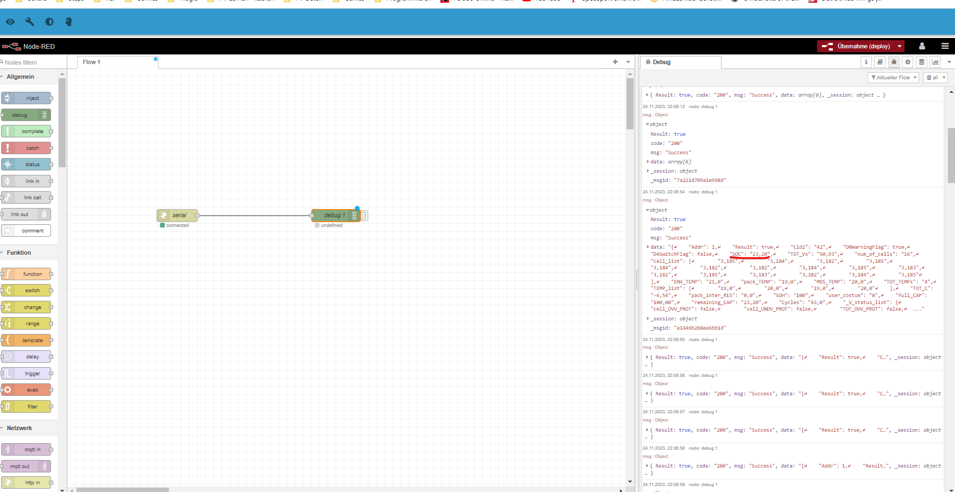Select the Debug sidebar tab
Screen dimensions: 955x492
(x=681, y=62)
